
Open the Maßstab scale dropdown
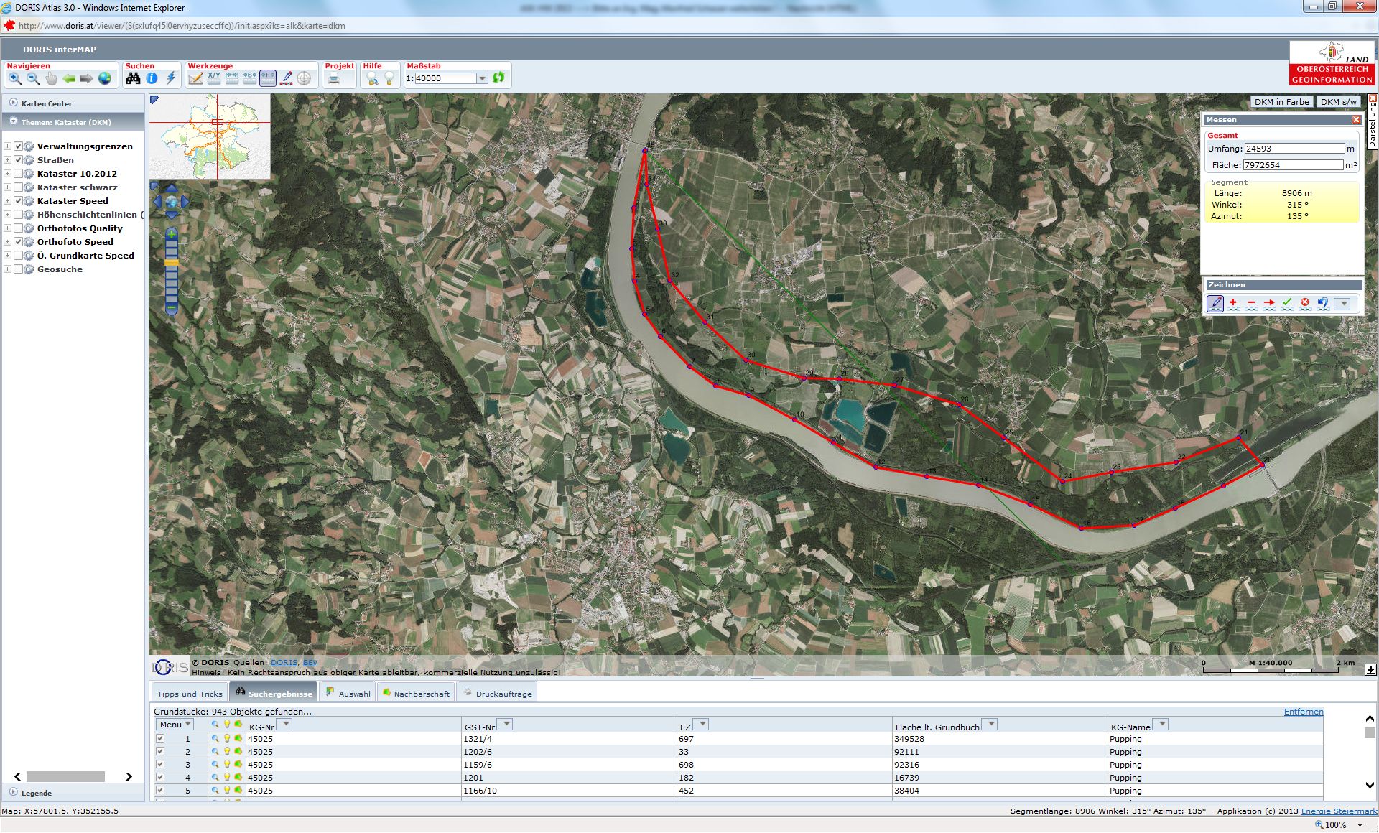[x=482, y=78]
